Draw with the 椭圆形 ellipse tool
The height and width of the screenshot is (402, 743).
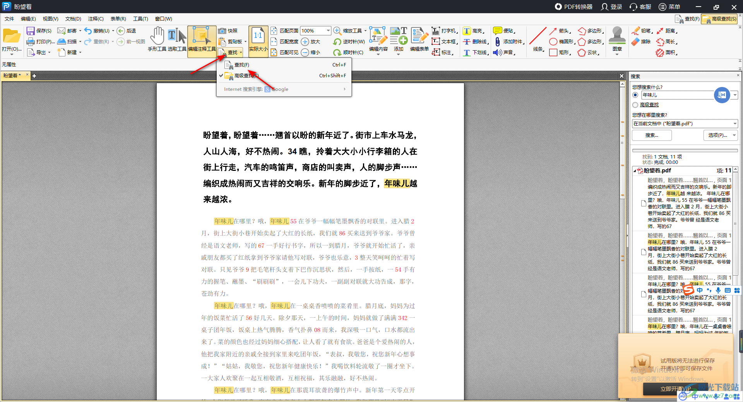(562, 41)
